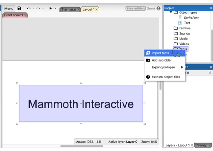This screenshot has width=213, height=151.
Task: Click the Help question mark icon
Action: click(148, 77)
